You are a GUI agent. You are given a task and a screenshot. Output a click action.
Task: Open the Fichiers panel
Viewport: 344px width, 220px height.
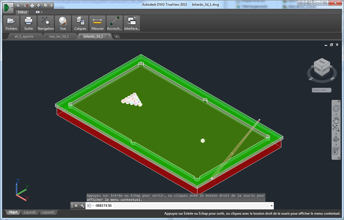pos(11,23)
